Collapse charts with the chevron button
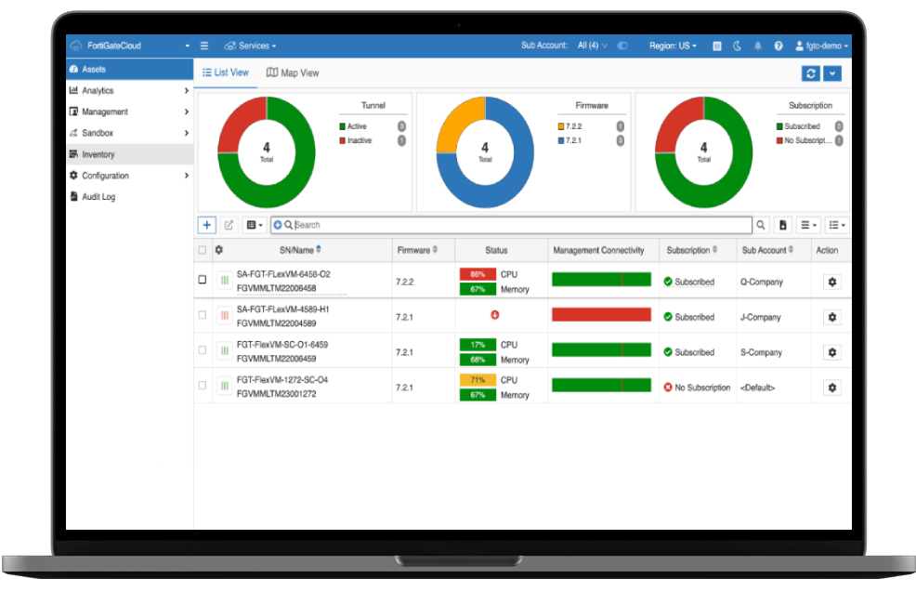 pos(831,73)
